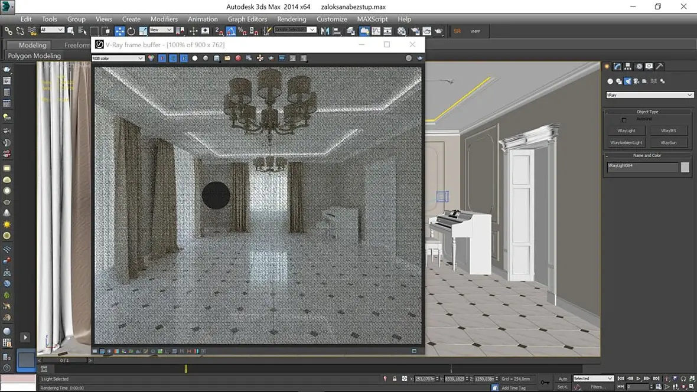This screenshot has width=697, height=392.
Task: Click the Auto key button
Action: point(563,378)
